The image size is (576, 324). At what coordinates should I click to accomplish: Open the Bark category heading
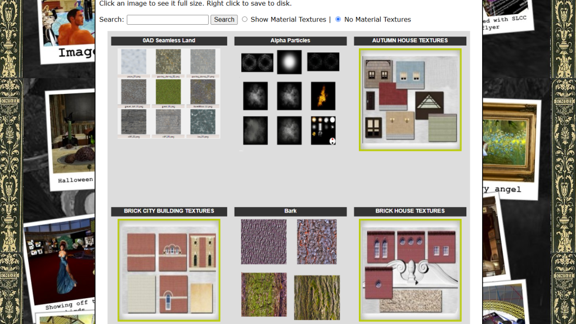coord(290,211)
